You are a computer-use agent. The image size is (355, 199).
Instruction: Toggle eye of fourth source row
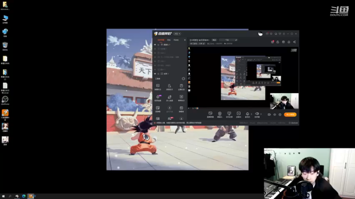pos(155,57)
